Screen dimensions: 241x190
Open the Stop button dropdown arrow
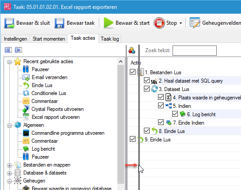pyautogui.click(x=181, y=23)
